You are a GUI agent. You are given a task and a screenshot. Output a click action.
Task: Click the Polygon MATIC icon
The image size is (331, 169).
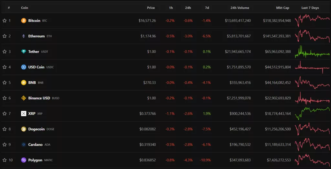click(24, 160)
